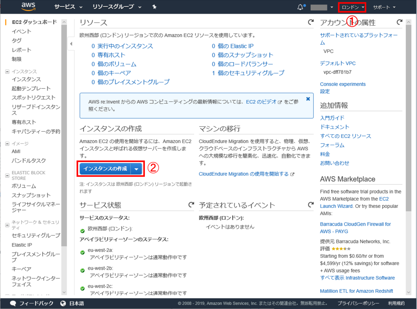The height and width of the screenshot is (309, 417).
Task: Refresh the リソース panel
Action: [311, 22]
